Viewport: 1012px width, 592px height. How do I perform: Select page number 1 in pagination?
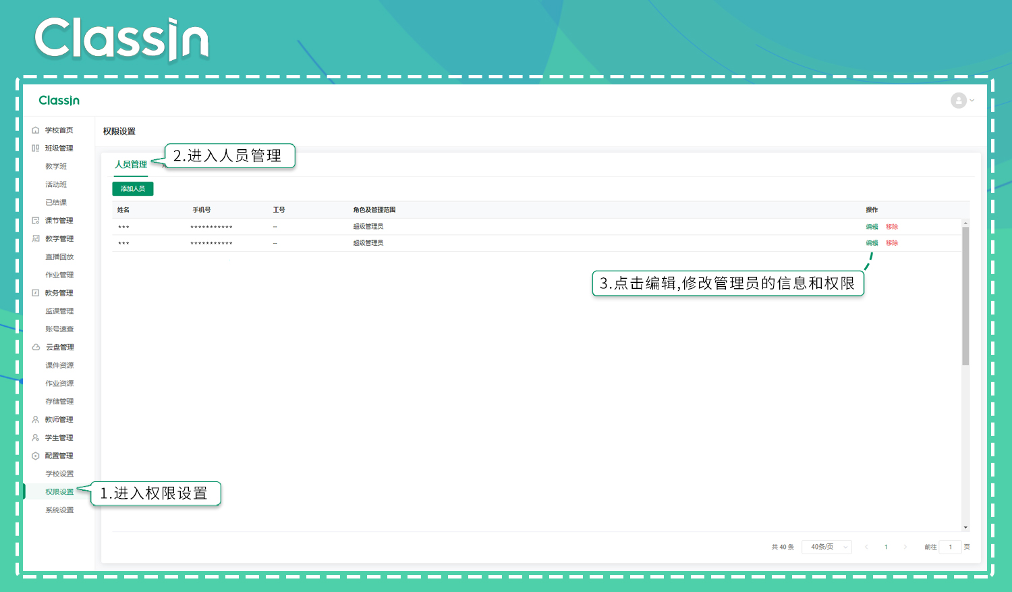point(886,547)
